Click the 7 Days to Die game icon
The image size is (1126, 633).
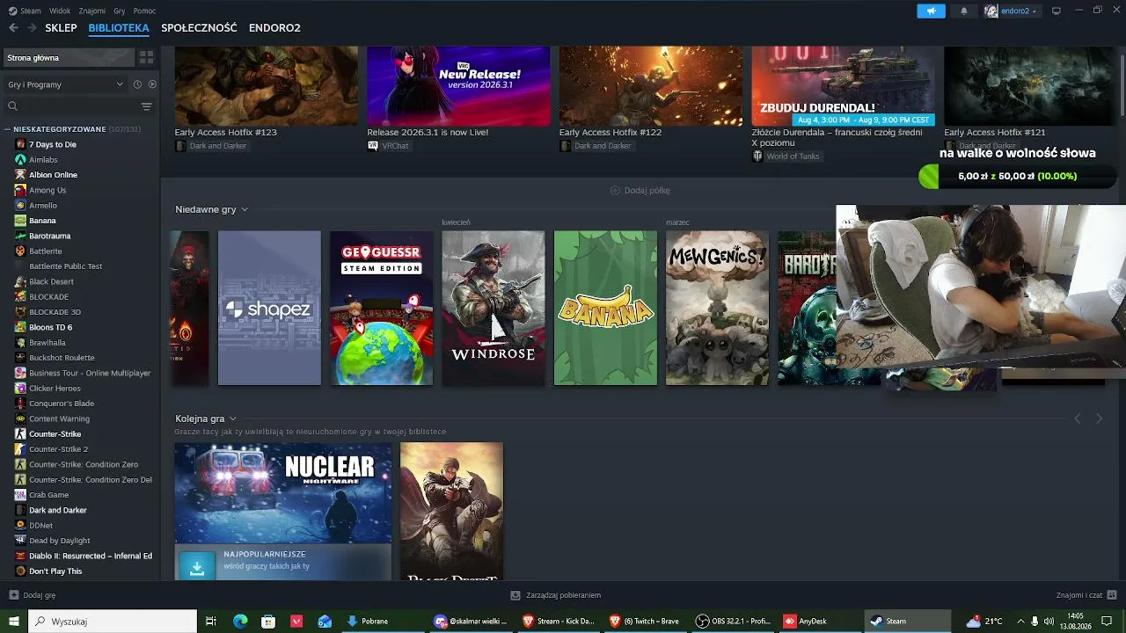click(20, 144)
